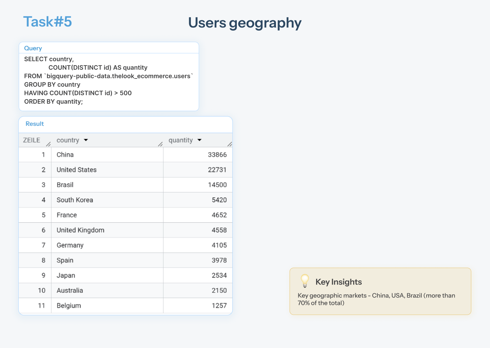The image size is (490, 348).
Task: Select the China row country cell
Action: (107, 155)
